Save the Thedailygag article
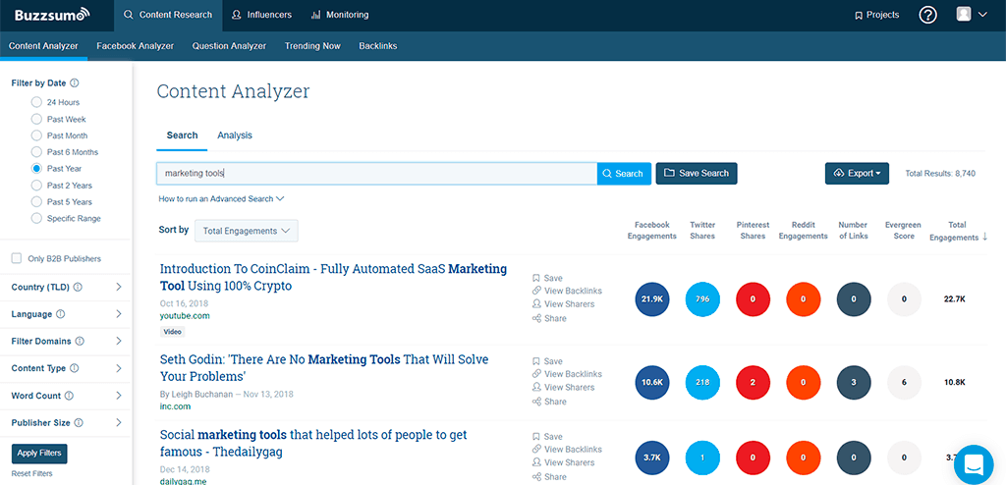Viewport: 1006px width, 485px height. click(x=547, y=436)
